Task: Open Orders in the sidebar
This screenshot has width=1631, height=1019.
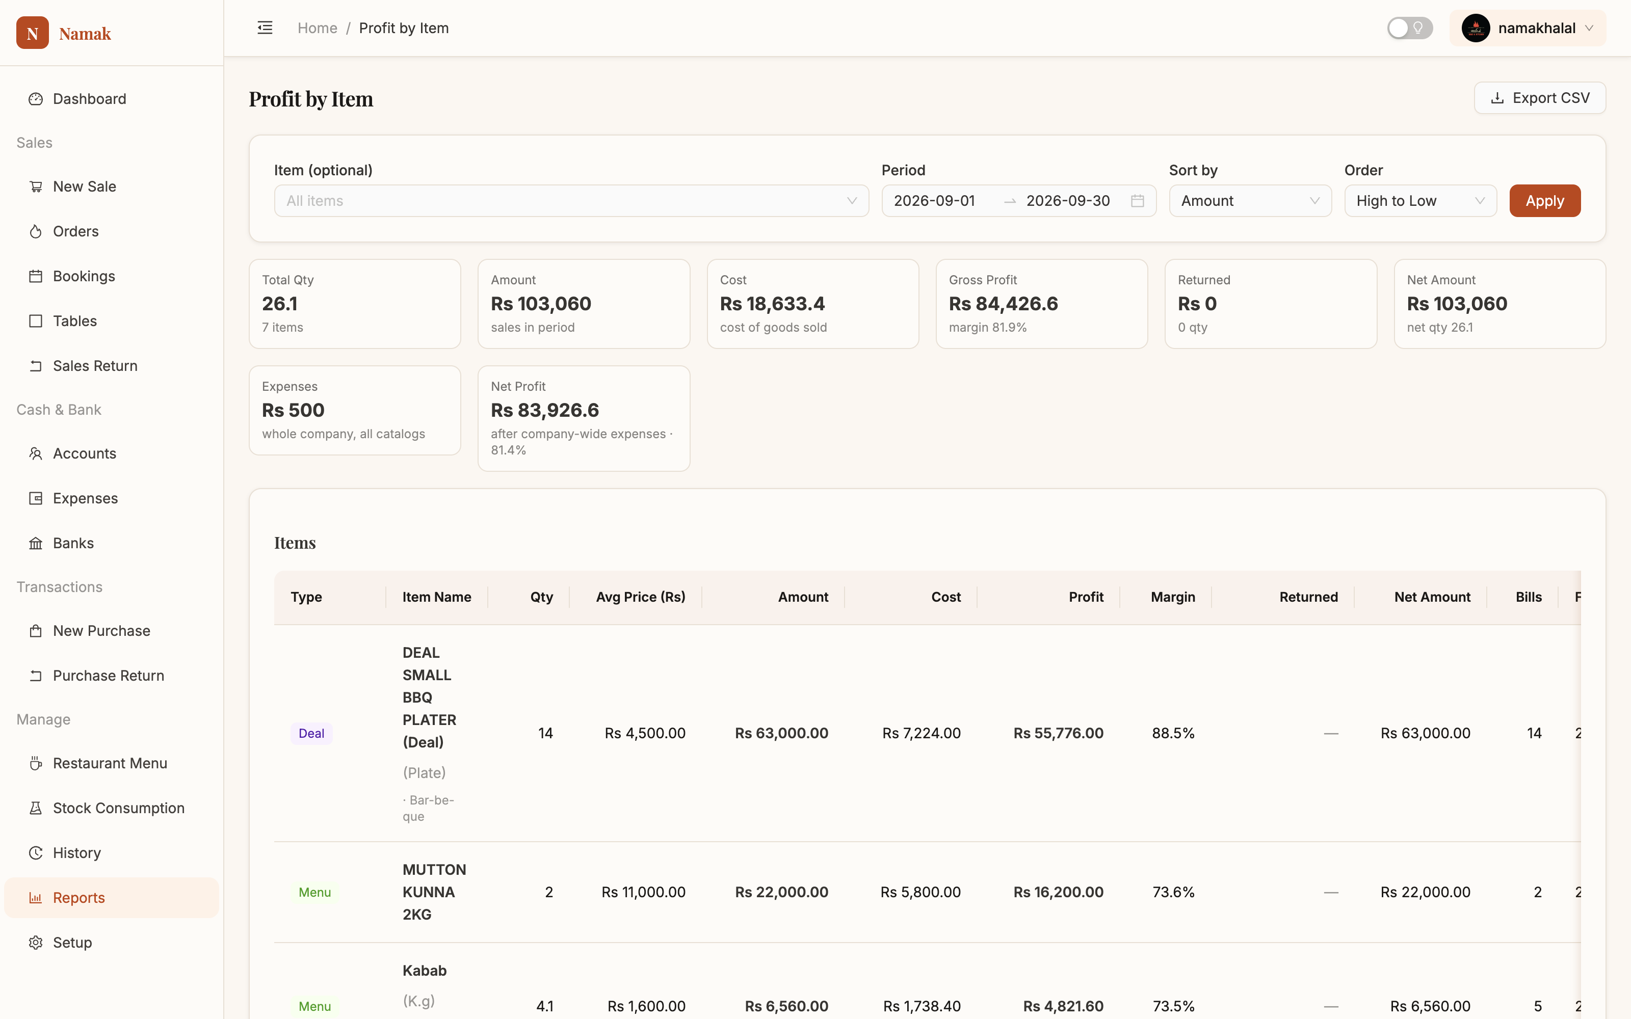Action: coord(111,231)
